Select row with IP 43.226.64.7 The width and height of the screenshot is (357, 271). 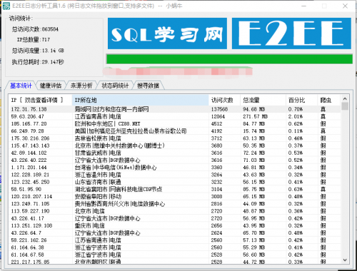coord(175,233)
